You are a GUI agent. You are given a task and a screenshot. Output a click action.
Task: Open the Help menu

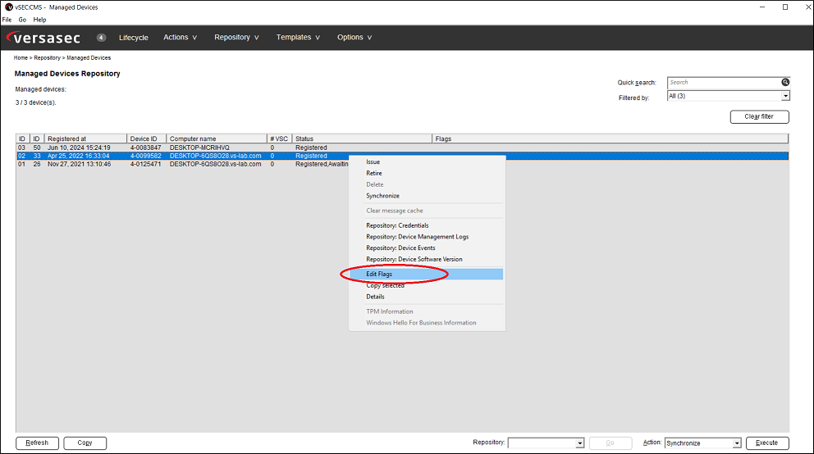[39, 20]
